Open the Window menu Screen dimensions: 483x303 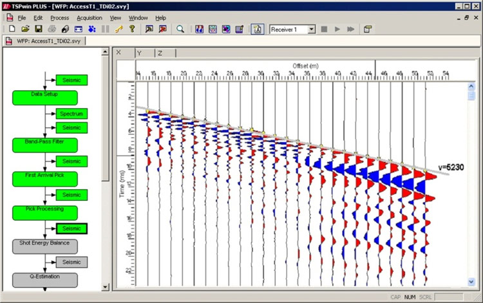tap(138, 18)
